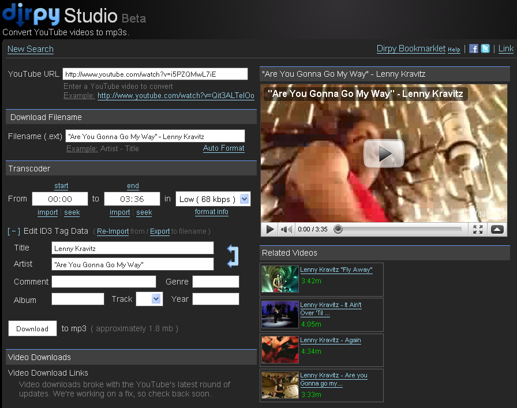The width and height of the screenshot is (517, 408).
Task: Open the player pop-up menu arrow
Action: coord(497,229)
